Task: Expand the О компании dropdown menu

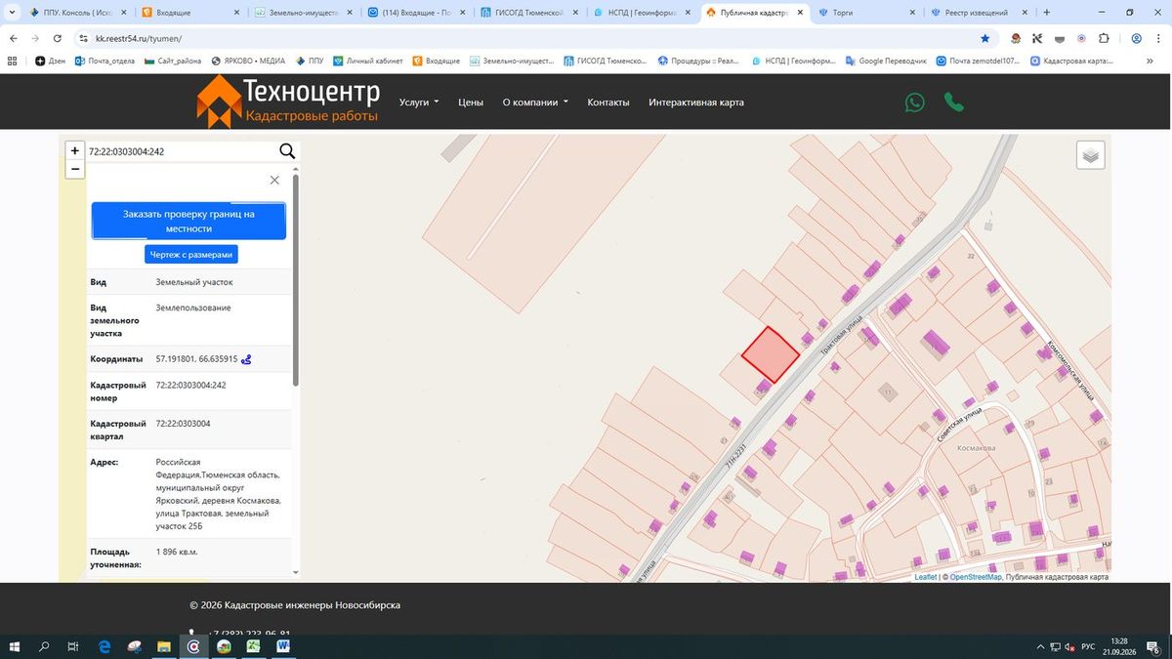Action: (535, 103)
